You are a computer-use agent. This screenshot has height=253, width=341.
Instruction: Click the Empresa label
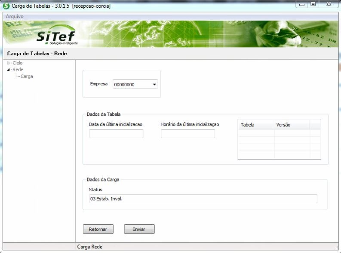99,84
